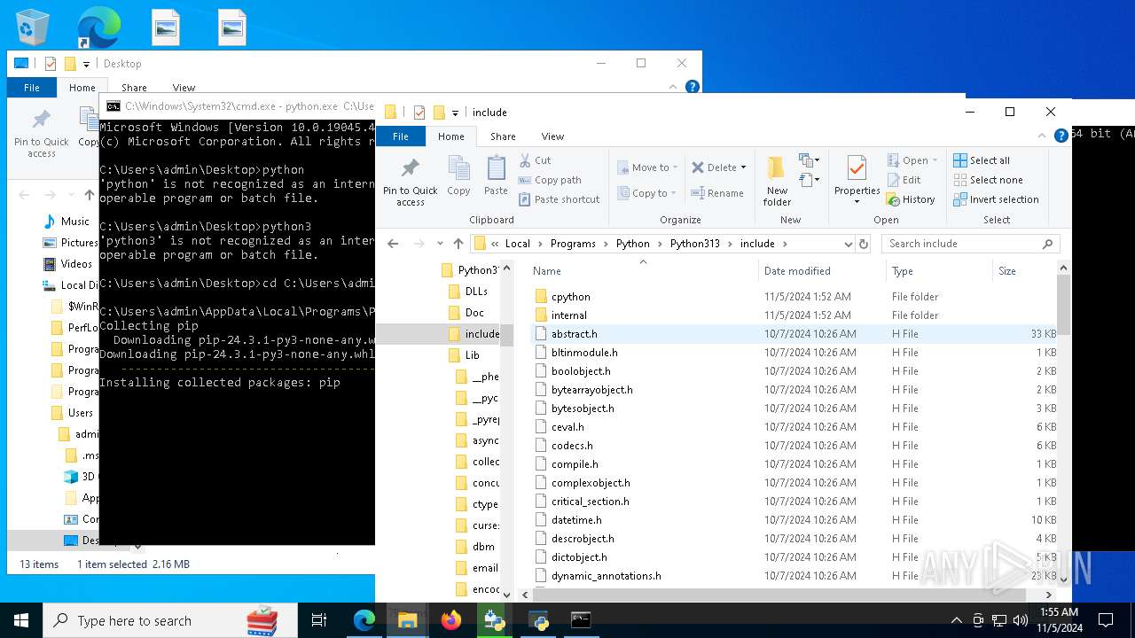The image size is (1135, 638).
Task: Click the Back navigation arrow in include window
Action: point(393,244)
